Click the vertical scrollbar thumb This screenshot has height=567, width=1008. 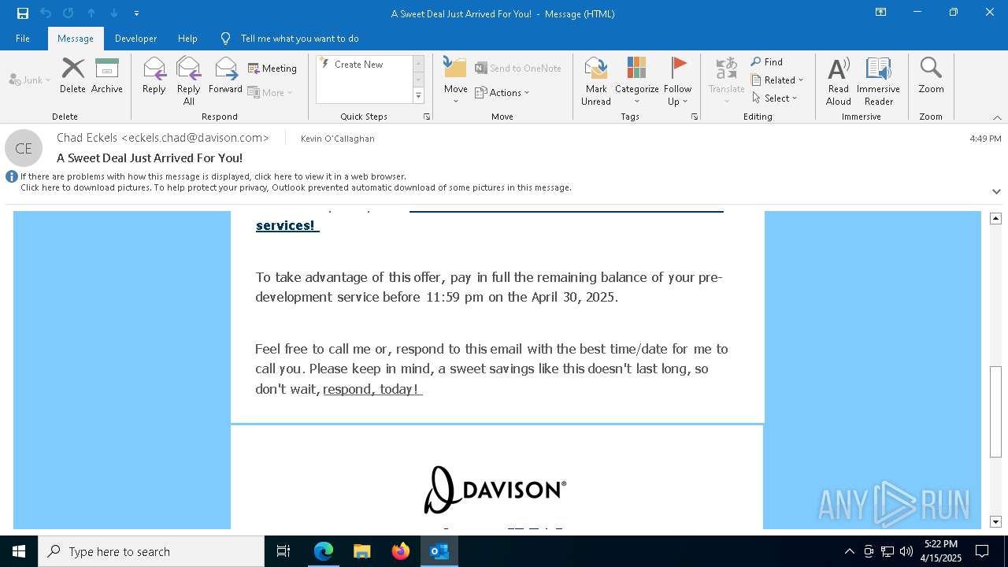[x=995, y=412]
